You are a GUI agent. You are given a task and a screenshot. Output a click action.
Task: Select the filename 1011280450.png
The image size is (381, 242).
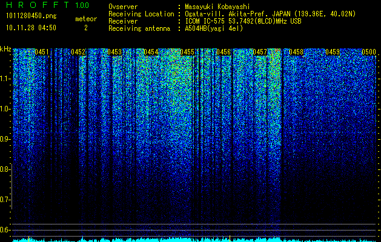(31, 16)
